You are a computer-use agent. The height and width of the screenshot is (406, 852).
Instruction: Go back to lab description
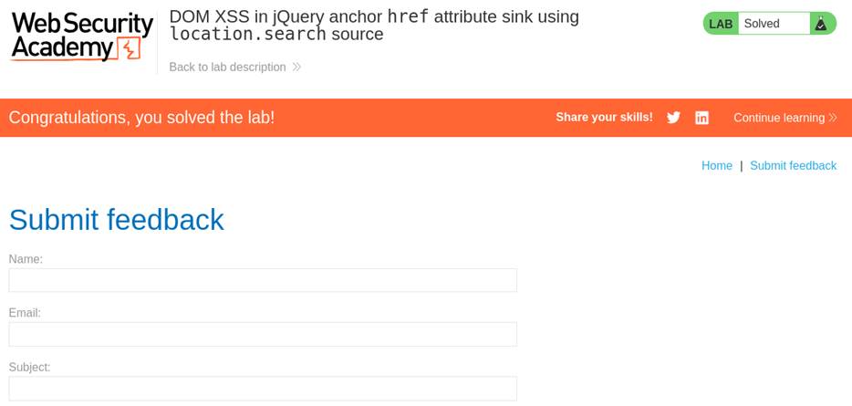227,68
